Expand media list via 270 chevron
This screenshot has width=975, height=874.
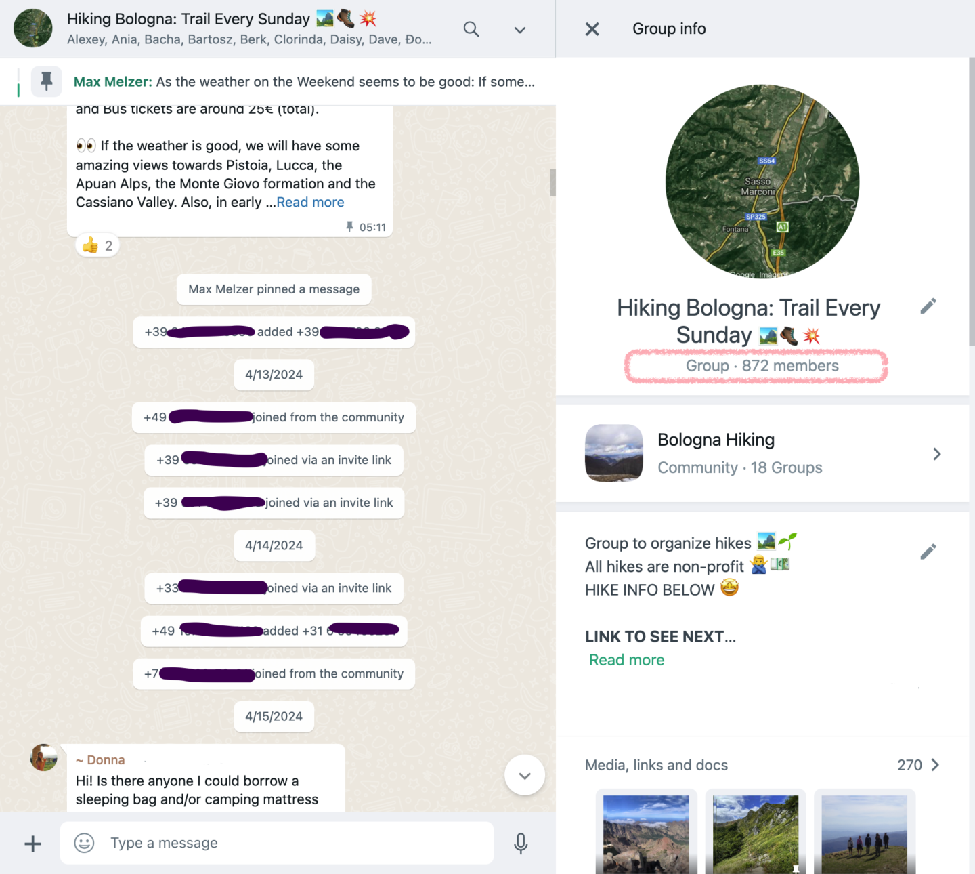[x=935, y=765]
